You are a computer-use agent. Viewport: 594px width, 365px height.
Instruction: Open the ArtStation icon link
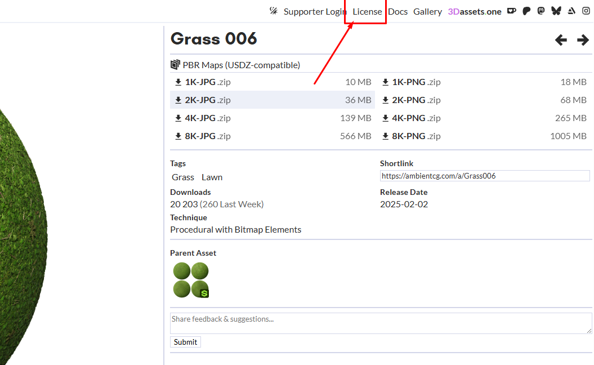(x=571, y=11)
